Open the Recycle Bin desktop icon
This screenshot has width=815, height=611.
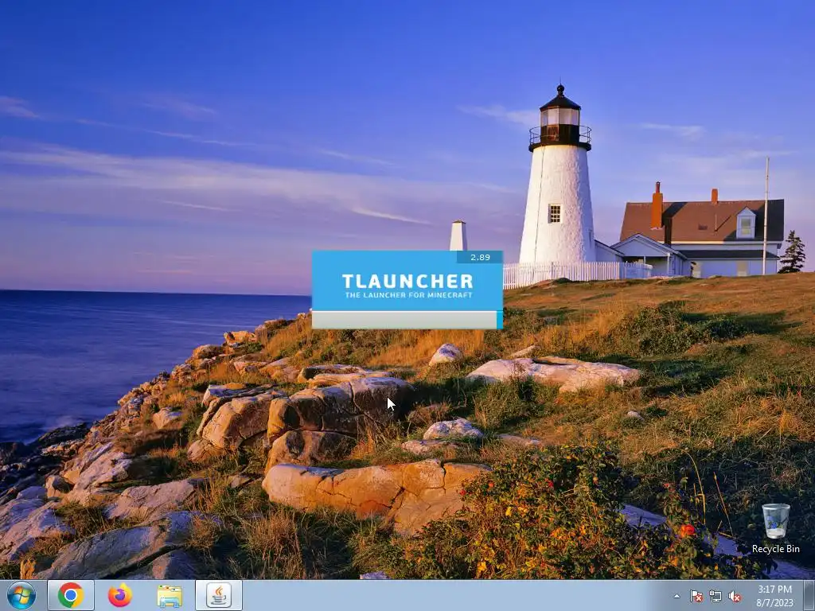[775, 528]
